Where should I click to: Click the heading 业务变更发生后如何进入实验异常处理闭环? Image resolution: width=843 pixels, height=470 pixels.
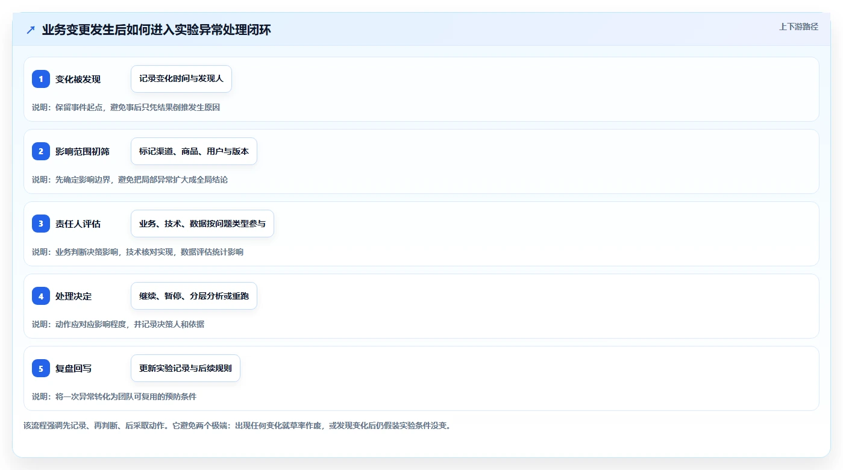157,30
